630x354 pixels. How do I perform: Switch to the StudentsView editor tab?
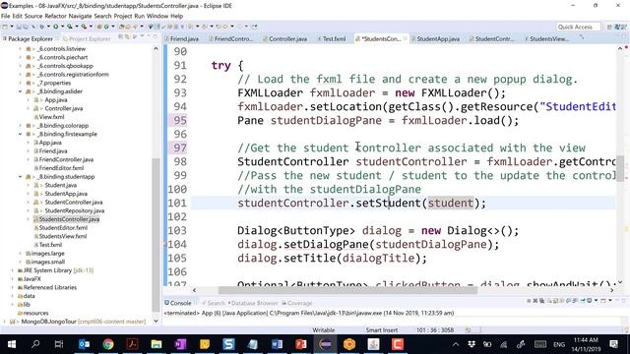click(548, 38)
